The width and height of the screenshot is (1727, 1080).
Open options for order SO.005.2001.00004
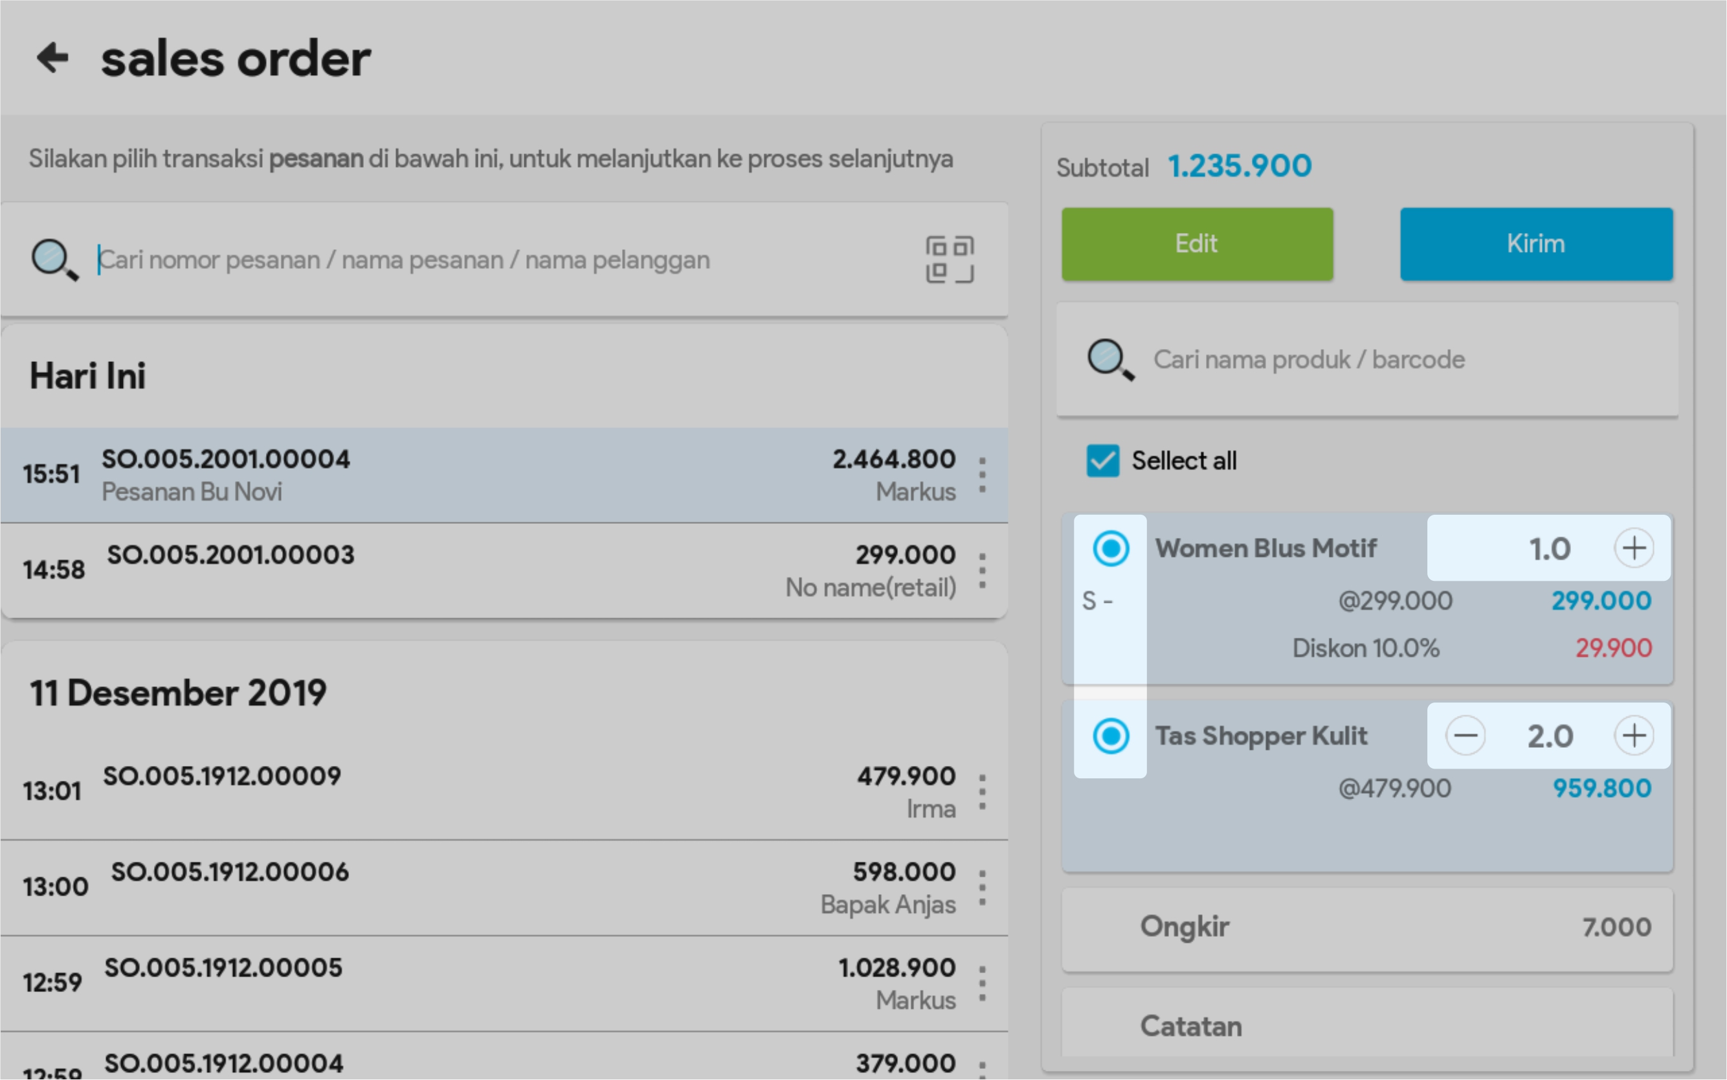(x=983, y=475)
